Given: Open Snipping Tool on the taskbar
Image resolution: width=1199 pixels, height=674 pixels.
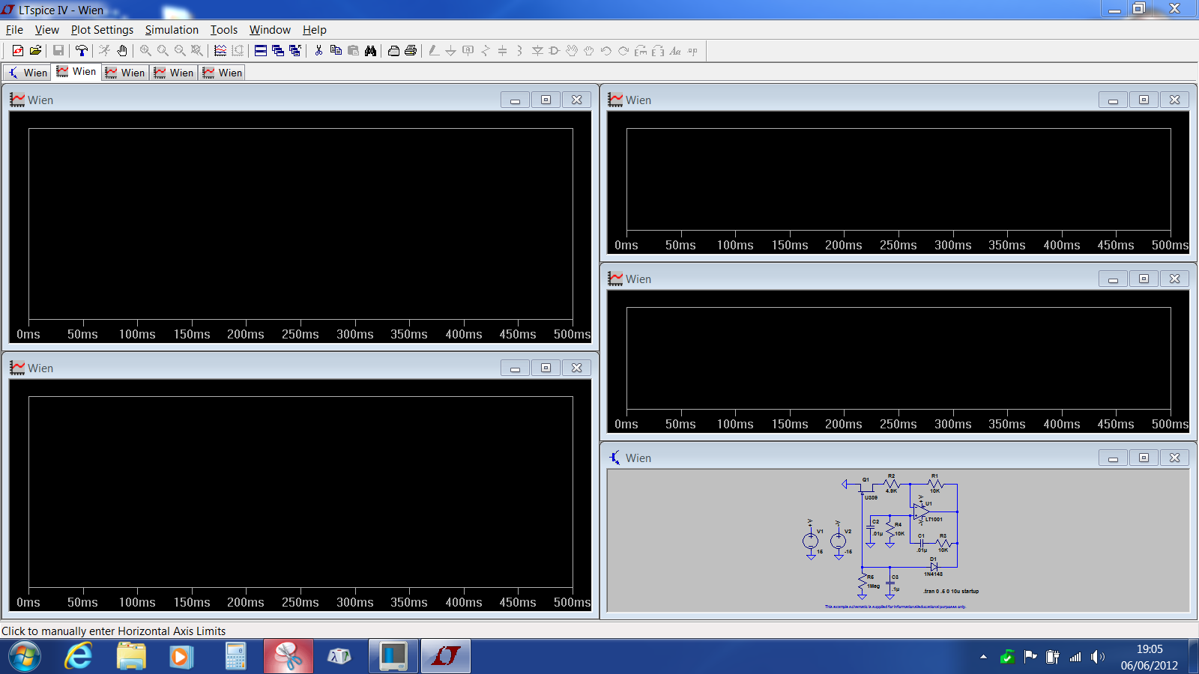Looking at the screenshot, I should 288,657.
